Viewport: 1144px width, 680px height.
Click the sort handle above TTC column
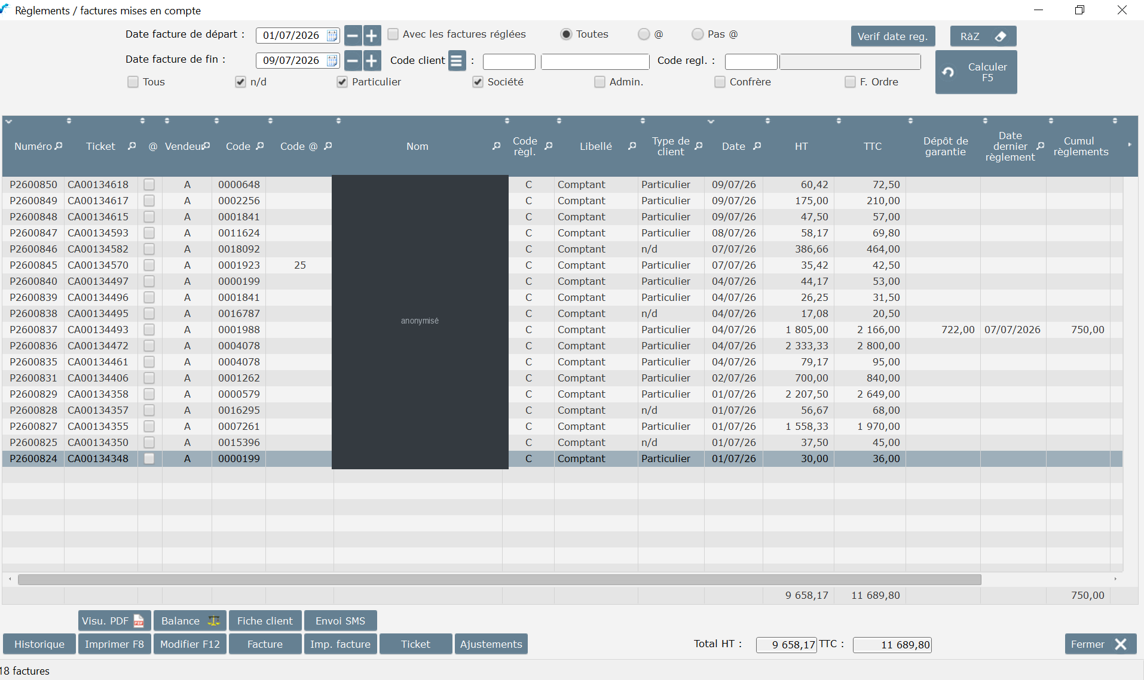(x=839, y=121)
